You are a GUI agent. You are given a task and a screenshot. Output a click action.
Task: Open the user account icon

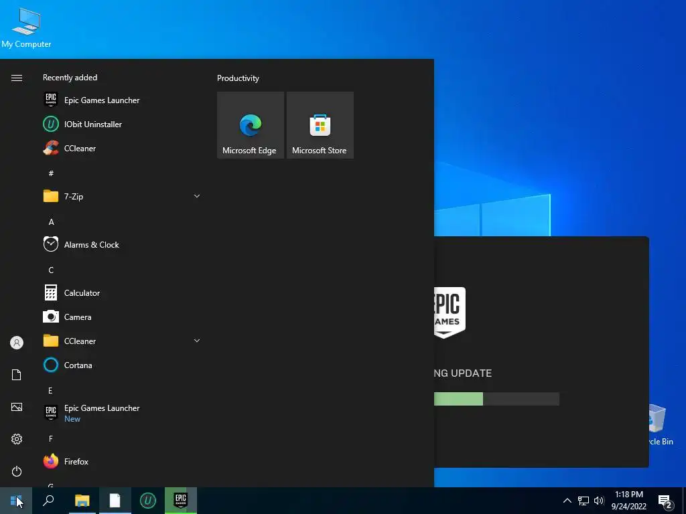click(x=17, y=342)
